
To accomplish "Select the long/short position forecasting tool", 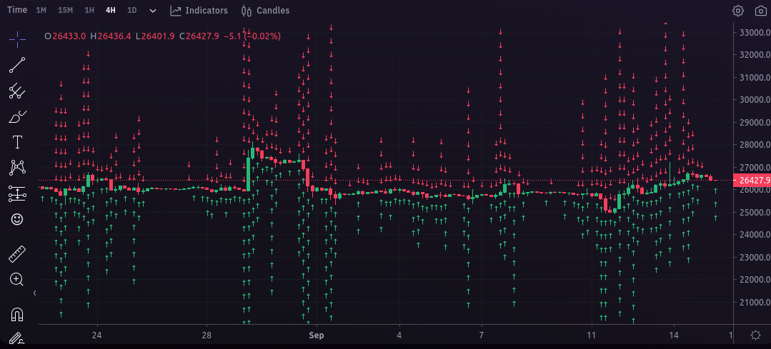I will 17,193.
